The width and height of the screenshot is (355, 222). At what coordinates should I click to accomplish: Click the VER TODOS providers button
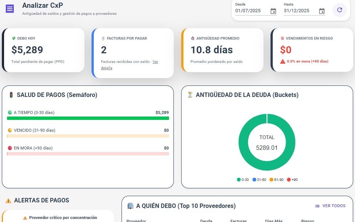click(330, 206)
